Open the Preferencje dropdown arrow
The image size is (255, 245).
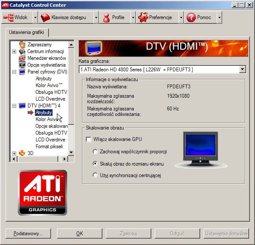click(181, 17)
